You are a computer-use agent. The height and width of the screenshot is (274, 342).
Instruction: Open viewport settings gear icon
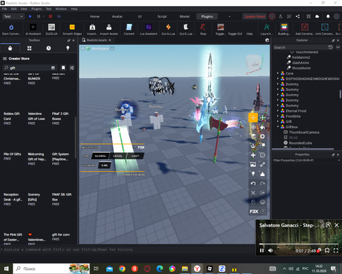coord(267,40)
